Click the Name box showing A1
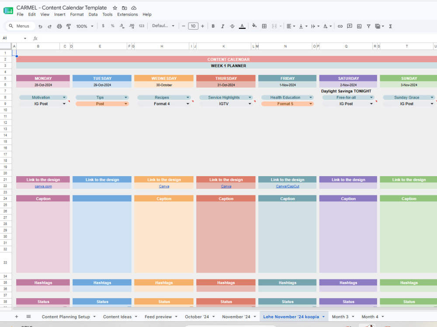 (x=14, y=38)
